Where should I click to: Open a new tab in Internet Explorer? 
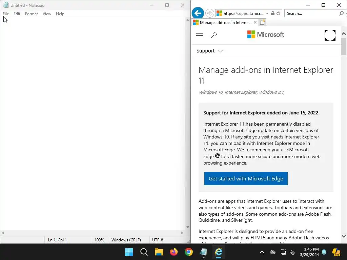coord(263,22)
